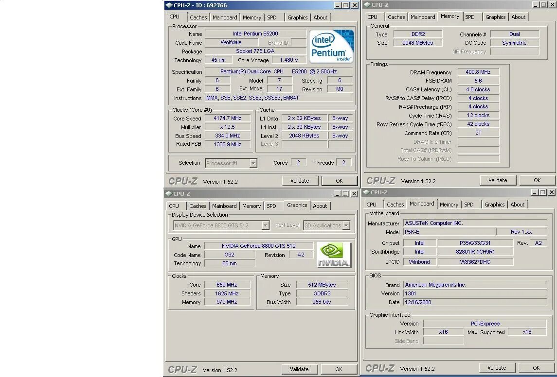Viewport: 557px width, 377px height.
Task: Open Mainboard tab in CPU-Z ID 692766 window
Action: click(x=225, y=17)
